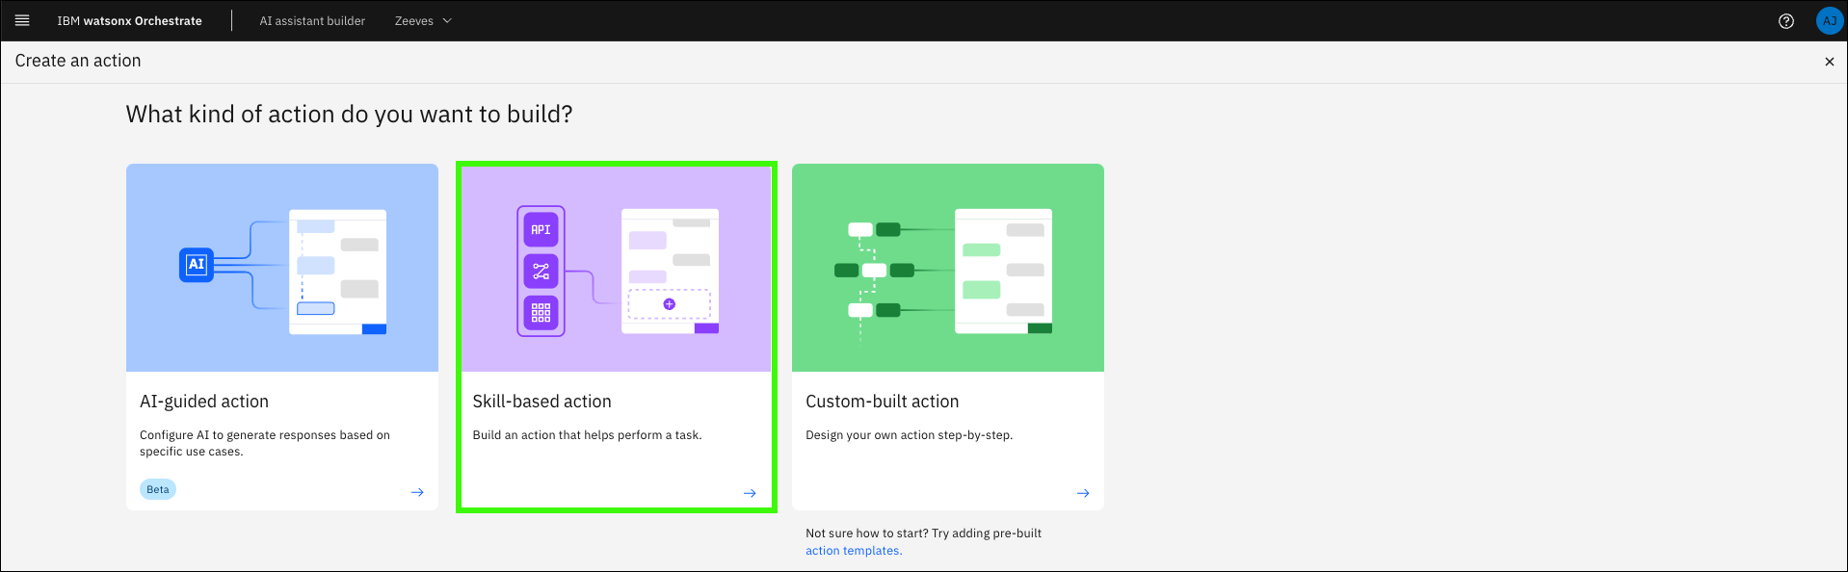The width and height of the screenshot is (1848, 572).
Task: Click the purple plus icon in illustration
Action: (669, 304)
